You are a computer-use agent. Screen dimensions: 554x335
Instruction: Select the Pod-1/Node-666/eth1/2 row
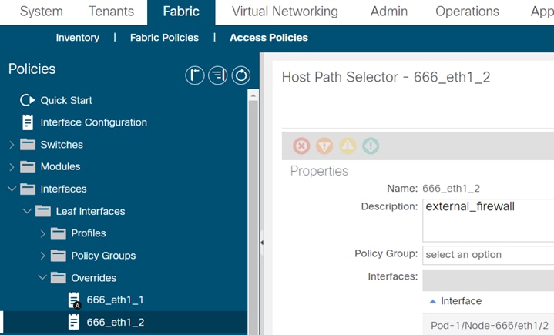tap(489, 326)
